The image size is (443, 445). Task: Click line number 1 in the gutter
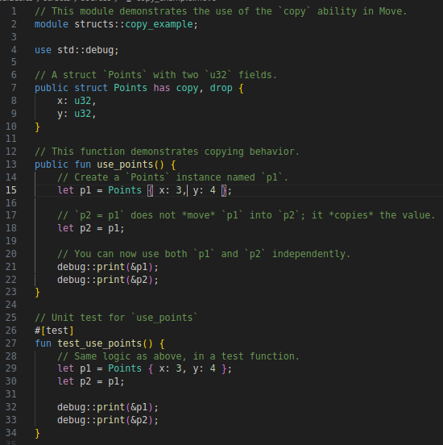point(14,11)
